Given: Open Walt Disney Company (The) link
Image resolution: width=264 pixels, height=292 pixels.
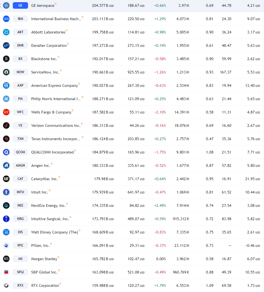Looking at the screenshot, I should 54,232.
